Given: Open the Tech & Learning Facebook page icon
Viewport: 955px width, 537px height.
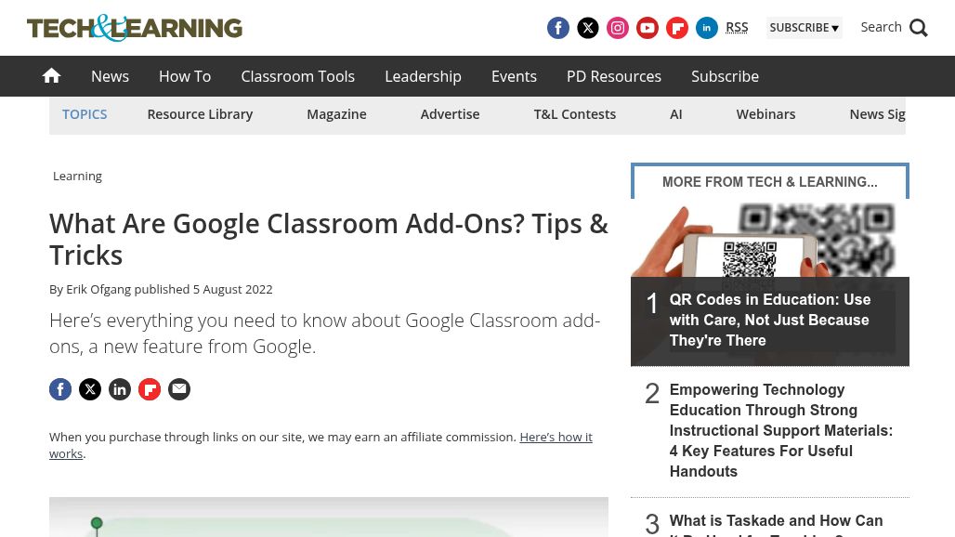Looking at the screenshot, I should (557, 28).
